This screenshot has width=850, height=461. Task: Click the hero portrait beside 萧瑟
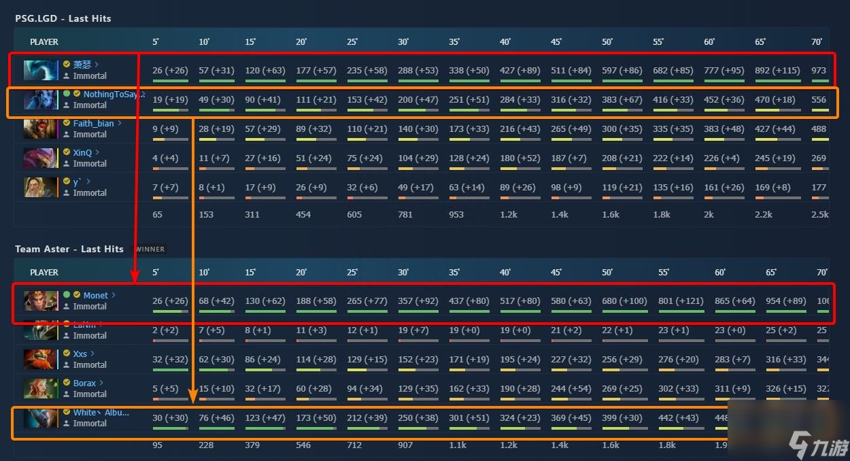pyautogui.click(x=41, y=70)
